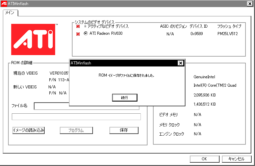The width and height of the screenshot is (255, 166).
Task: Click the ビデオ メモリ label
Action: click(168, 115)
